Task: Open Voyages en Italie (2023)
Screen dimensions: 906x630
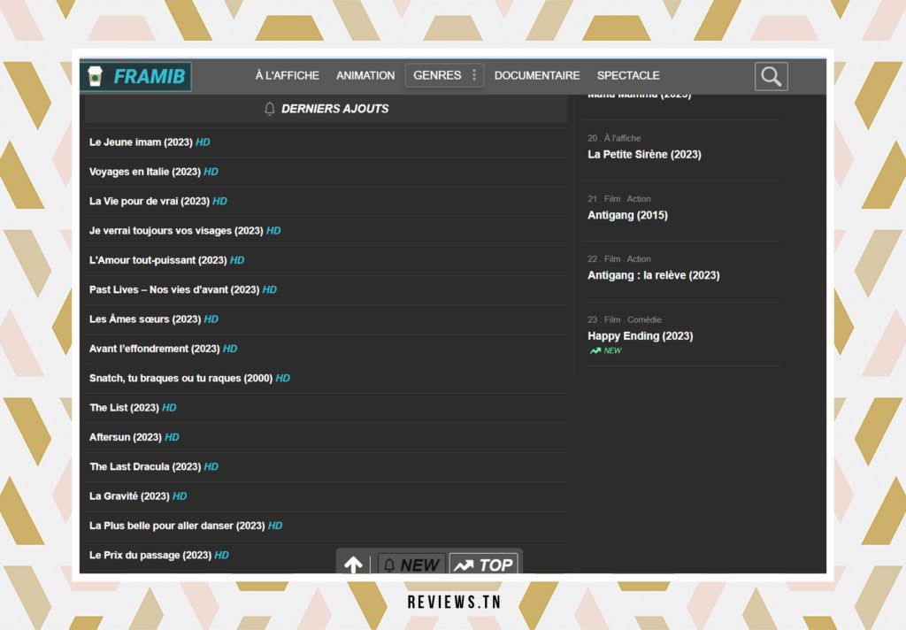Action: tap(144, 172)
